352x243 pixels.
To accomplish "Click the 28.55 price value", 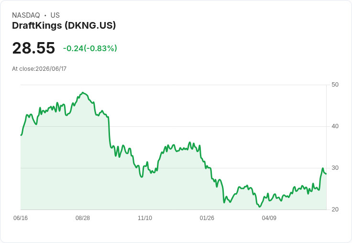I will (x=33, y=48).
